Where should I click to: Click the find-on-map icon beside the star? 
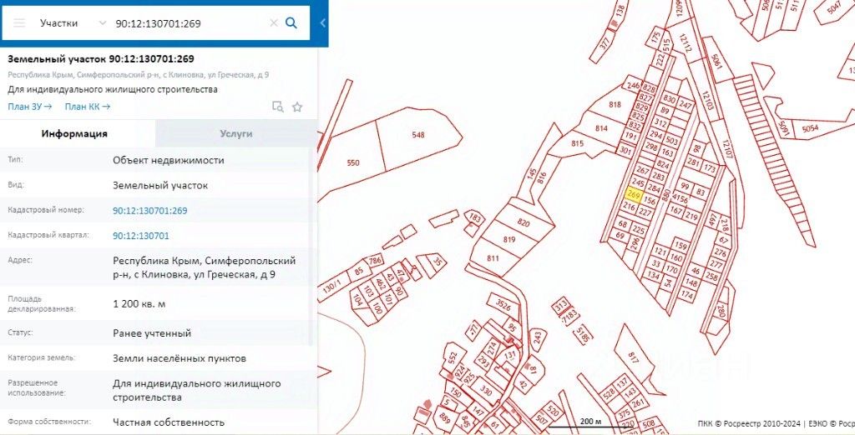pyautogui.click(x=277, y=107)
